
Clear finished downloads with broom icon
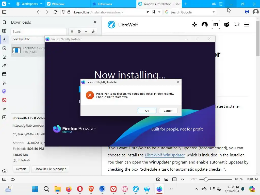93,31
